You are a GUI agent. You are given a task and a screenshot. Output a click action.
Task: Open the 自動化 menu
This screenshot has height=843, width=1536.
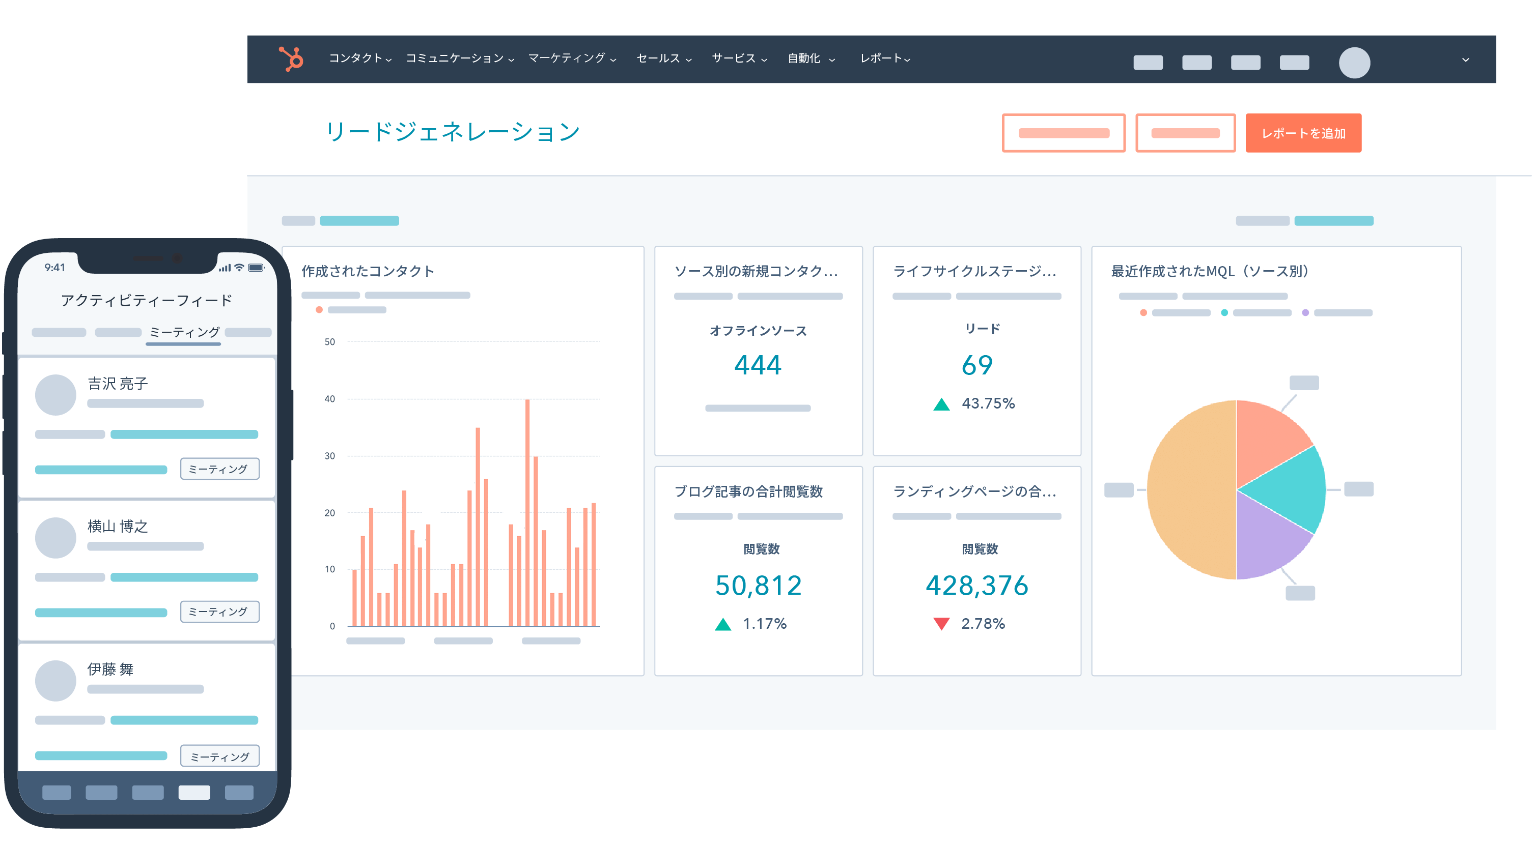click(811, 59)
